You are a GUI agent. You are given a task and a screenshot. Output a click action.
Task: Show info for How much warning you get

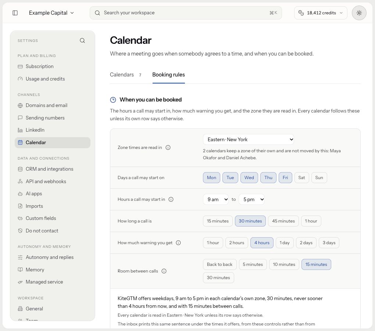coord(178,243)
